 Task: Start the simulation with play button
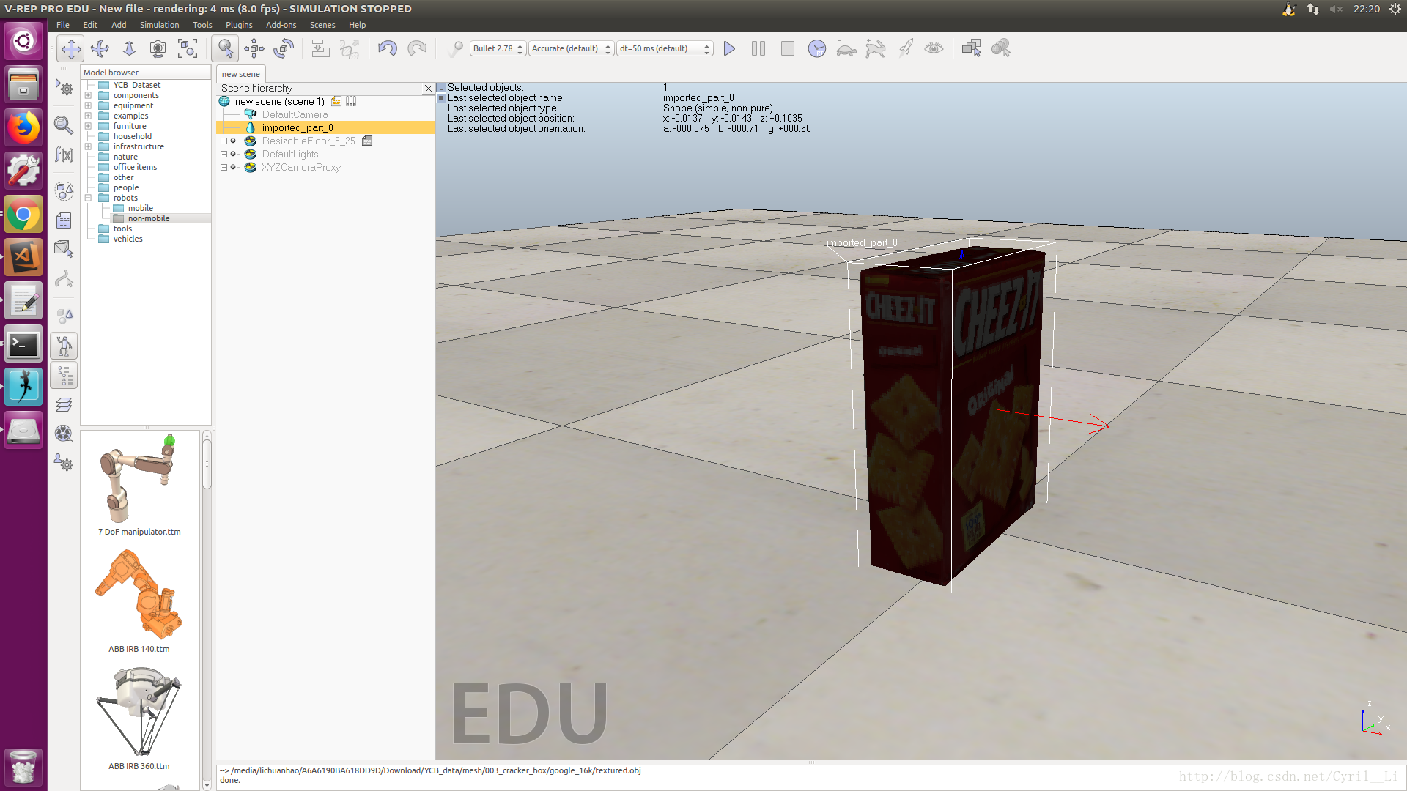click(x=729, y=48)
